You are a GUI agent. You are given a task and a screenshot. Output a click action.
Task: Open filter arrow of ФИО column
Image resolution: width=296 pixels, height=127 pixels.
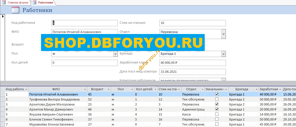pyautogui.click(x=85, y=89)
